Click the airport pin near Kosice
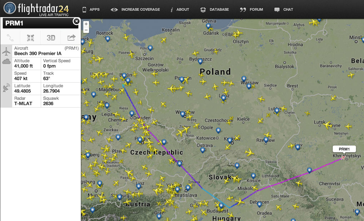The image size is (364, 221). pyautogui.click(x=253, y=175)
